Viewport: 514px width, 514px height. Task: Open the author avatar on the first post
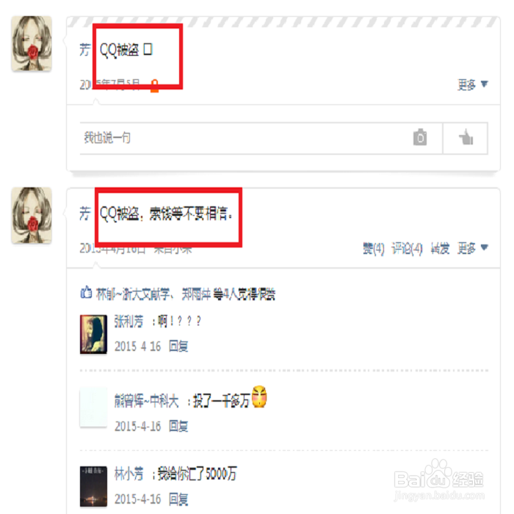pyautogui.click(x=32, y=43)
